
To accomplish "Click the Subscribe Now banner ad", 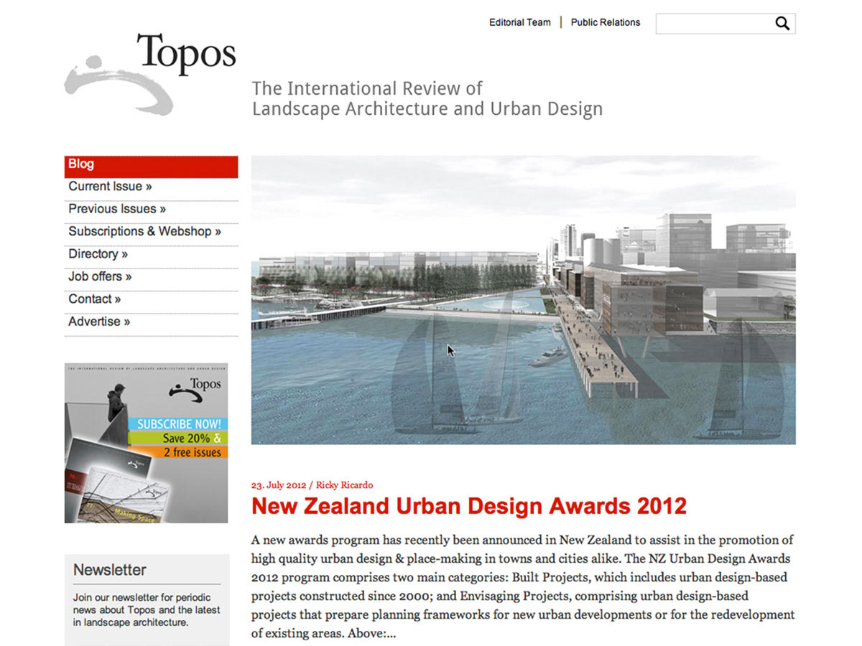I will 147,443.
